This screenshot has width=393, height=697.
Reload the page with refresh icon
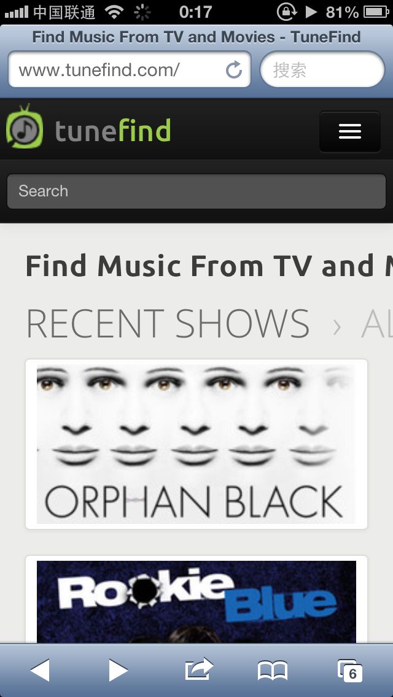click(x=234, y=70)
